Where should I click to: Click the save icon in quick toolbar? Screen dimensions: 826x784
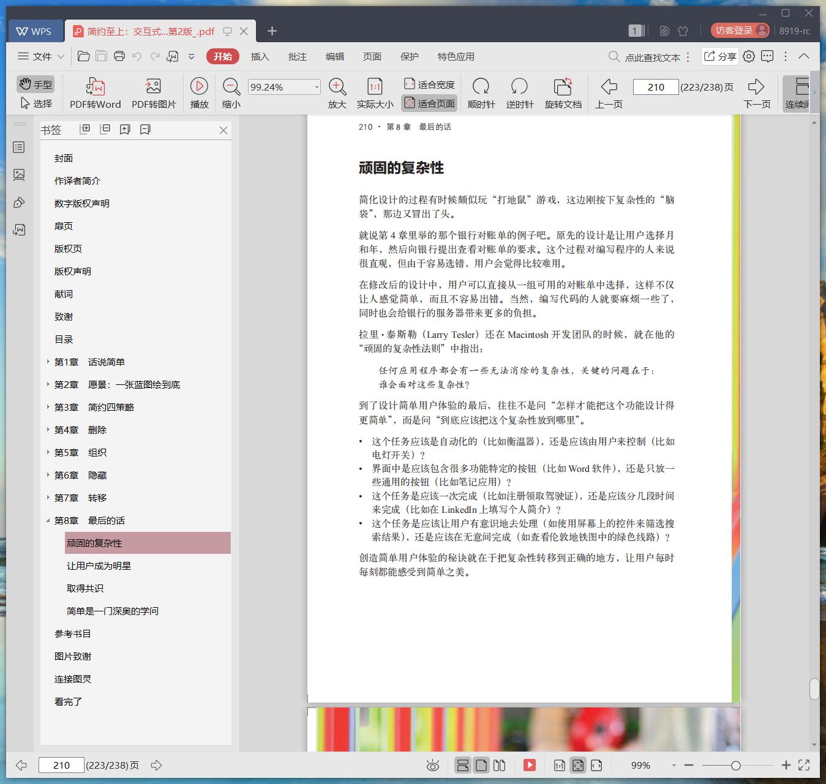102,56
